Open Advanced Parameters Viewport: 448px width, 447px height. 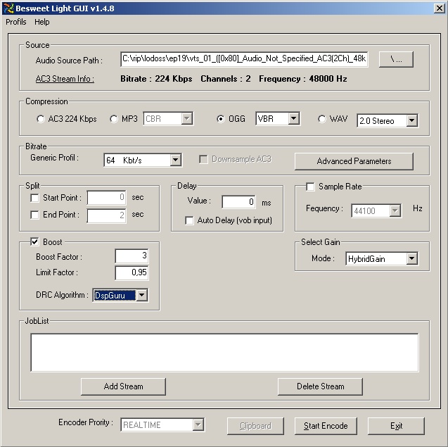coord(354,161)
